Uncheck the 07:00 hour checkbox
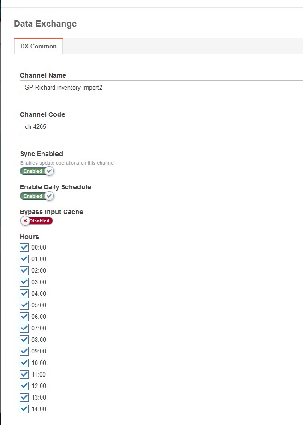The image size is (303, 425). [24, 328]
